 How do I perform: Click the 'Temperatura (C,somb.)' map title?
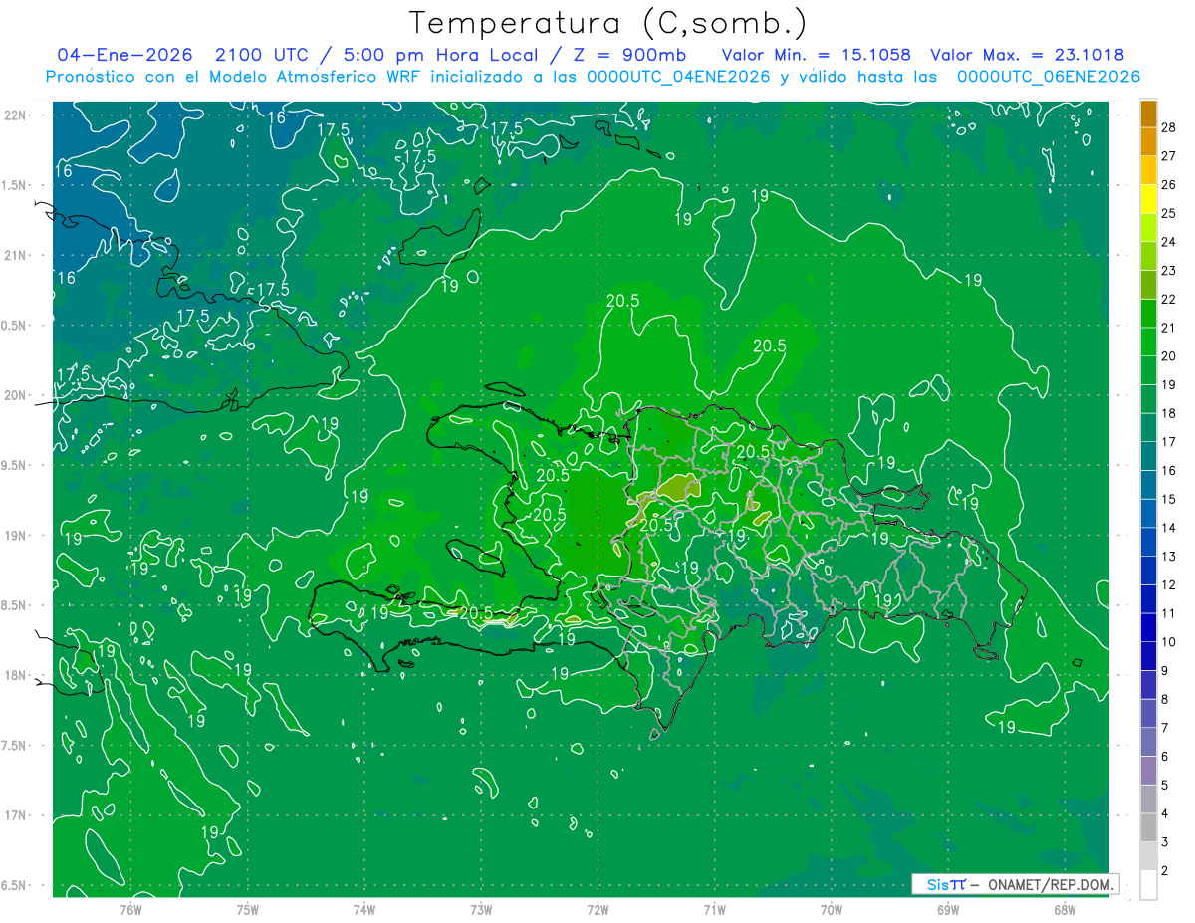click(608, 23)
